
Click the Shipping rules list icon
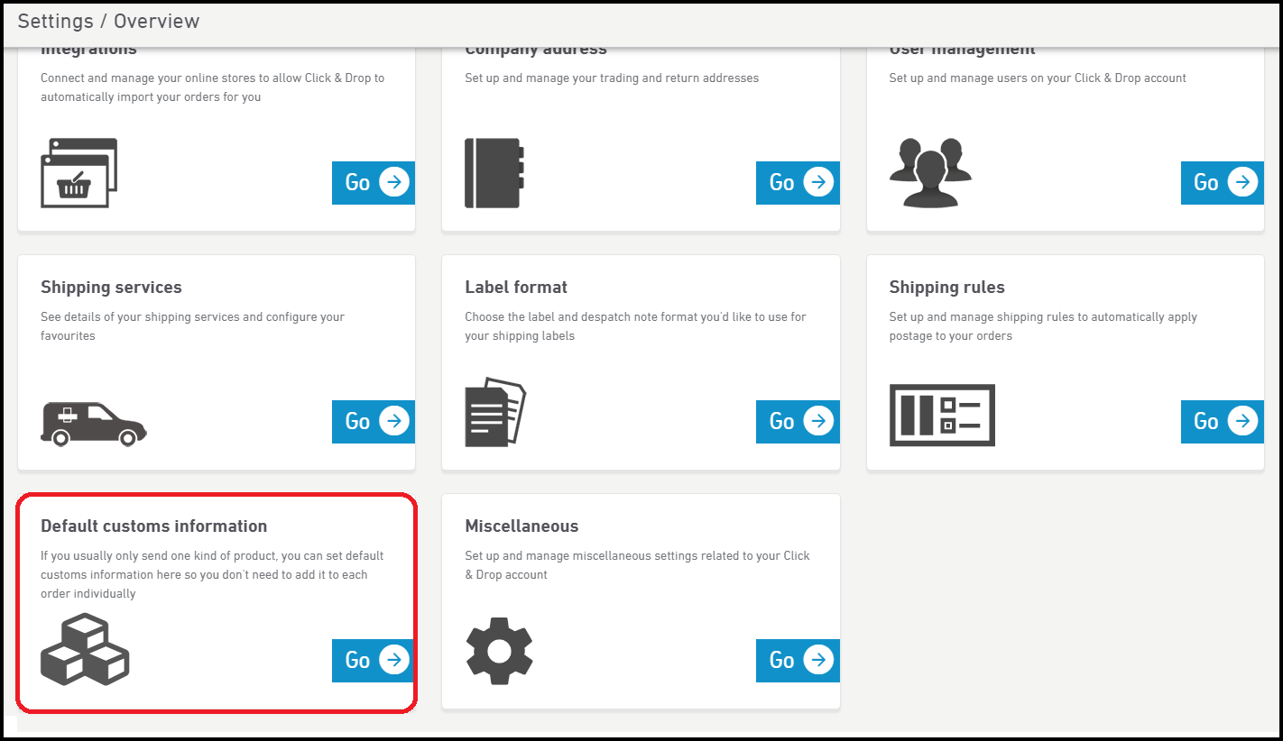(x=942, y=415)
